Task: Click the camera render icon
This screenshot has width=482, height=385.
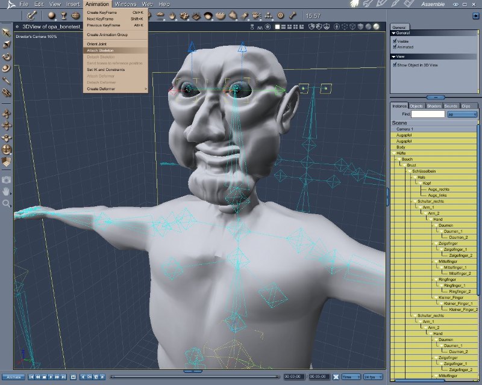Action: [x=6, y=180]
